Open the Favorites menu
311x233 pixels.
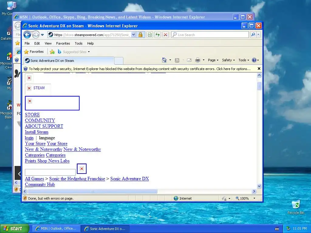click(x=63, y=43)
